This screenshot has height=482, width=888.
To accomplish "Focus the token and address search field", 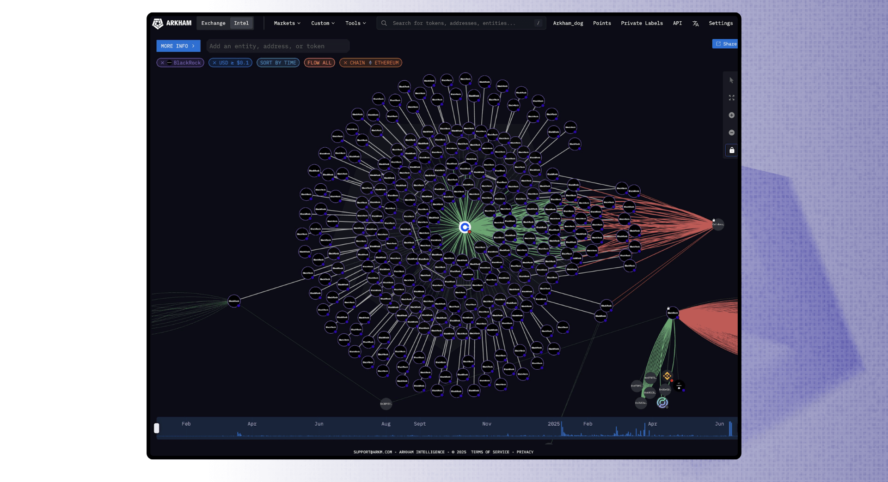I will click(461, 23).
